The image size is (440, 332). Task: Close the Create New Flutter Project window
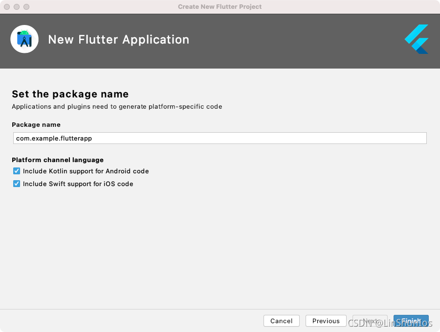[7, 7]
